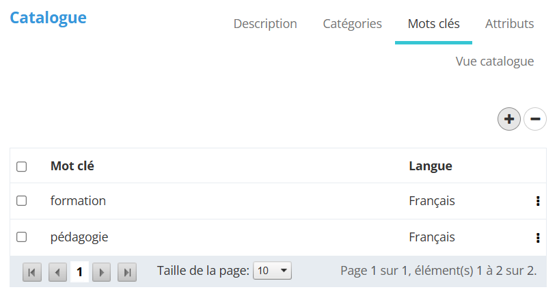Go to the previous page arrow

coord(57,272)
